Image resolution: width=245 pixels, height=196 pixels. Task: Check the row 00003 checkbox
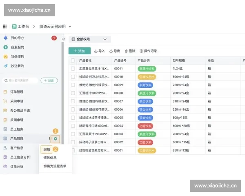pyautogui.click(x=73, y=134)
